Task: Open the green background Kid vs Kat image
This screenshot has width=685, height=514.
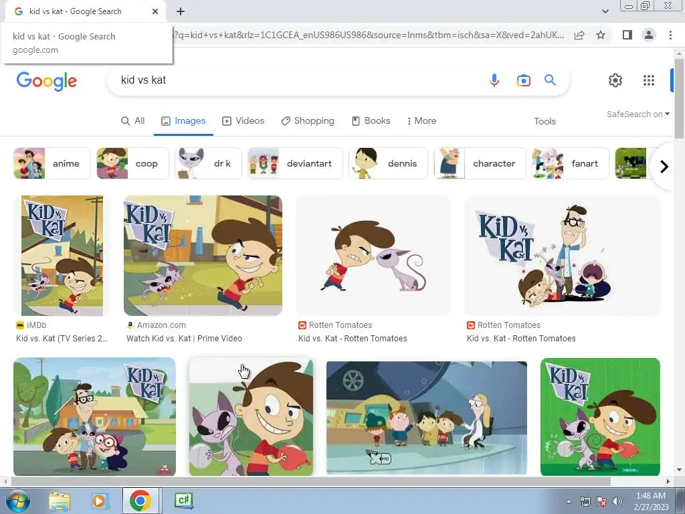Action: [600, 417]
